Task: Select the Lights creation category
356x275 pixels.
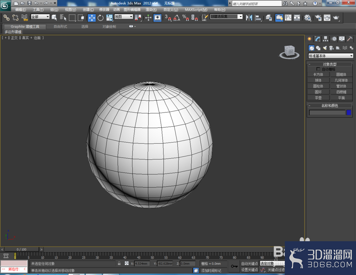Action: (325, 48)
